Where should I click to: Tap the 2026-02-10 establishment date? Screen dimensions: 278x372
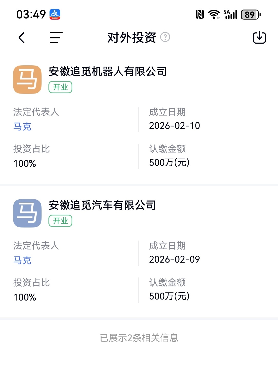(174, 126)
